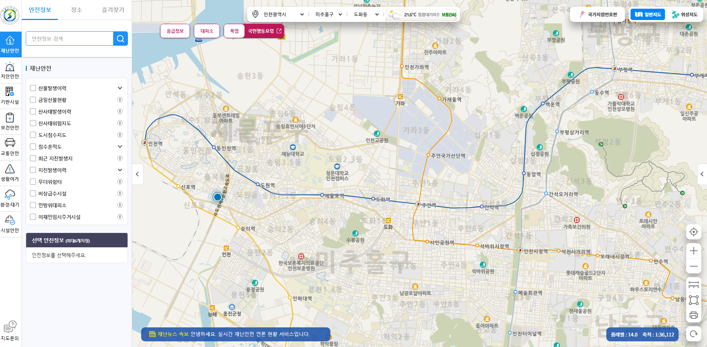The height and width of the screenshot is (347, 707).
Task: Switch to 일반지도 map view
Action: click(x=648, y=14)
